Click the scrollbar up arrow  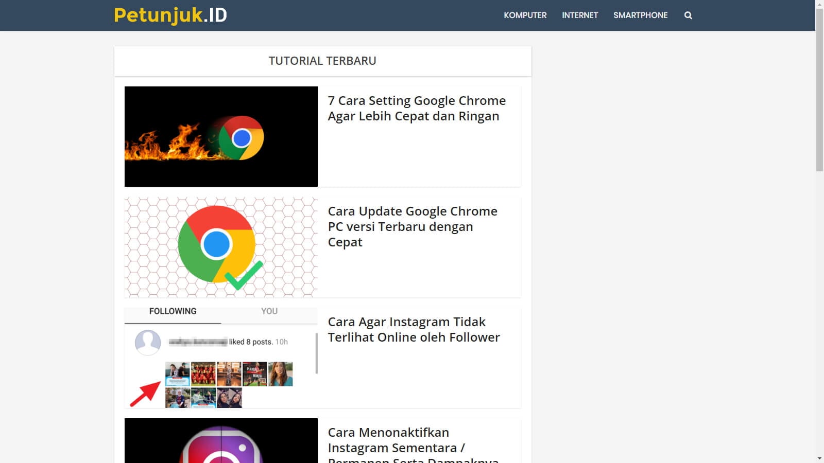click(x=819, y=4)
